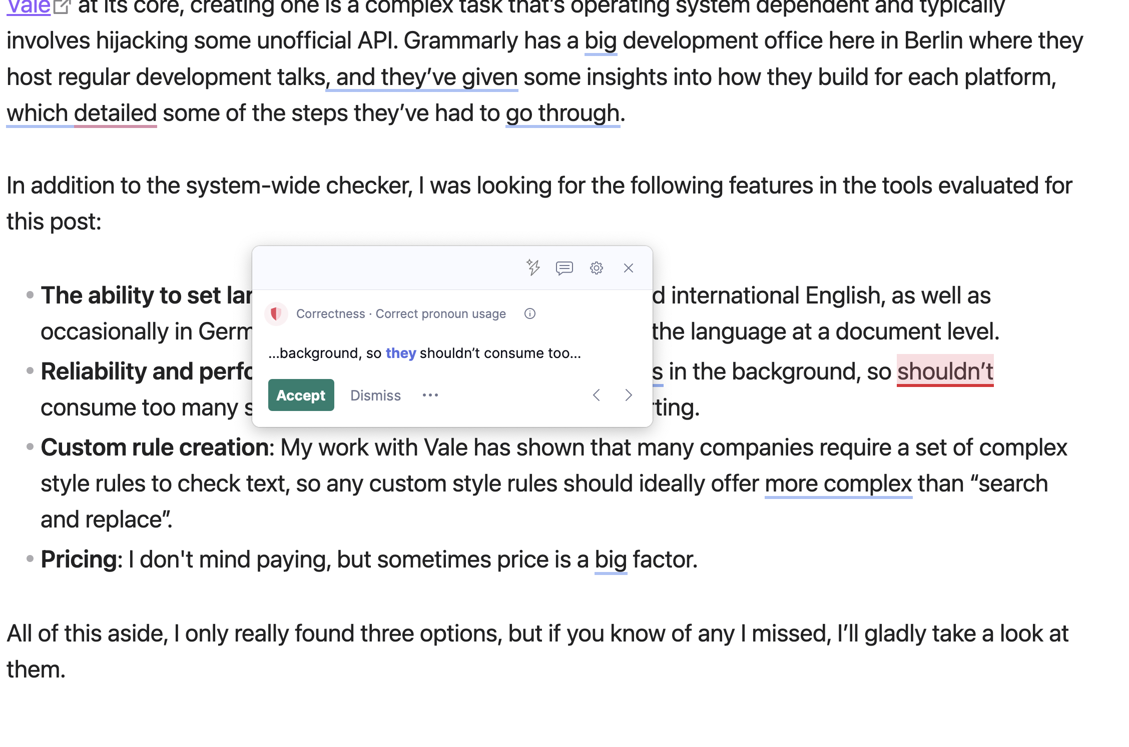The width and height of the screenshot is (1129, 747).
Task: Select the flash suggestions lightning icon
Action: coord(532,268)
